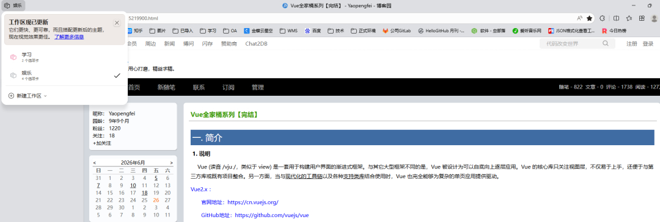660x222 pixels.
Task: Open the HelloGitHub 月刊 bookmark
Action: (441, 30)
